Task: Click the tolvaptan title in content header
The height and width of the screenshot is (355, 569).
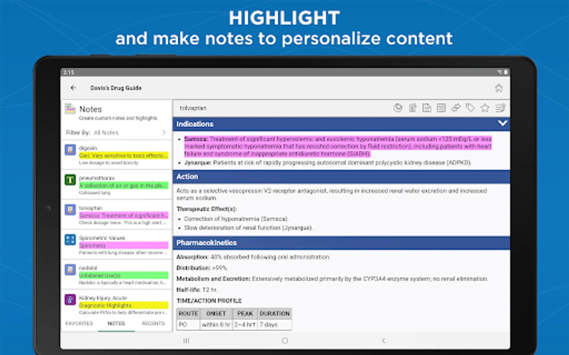Action: click(x=193, y=108)
